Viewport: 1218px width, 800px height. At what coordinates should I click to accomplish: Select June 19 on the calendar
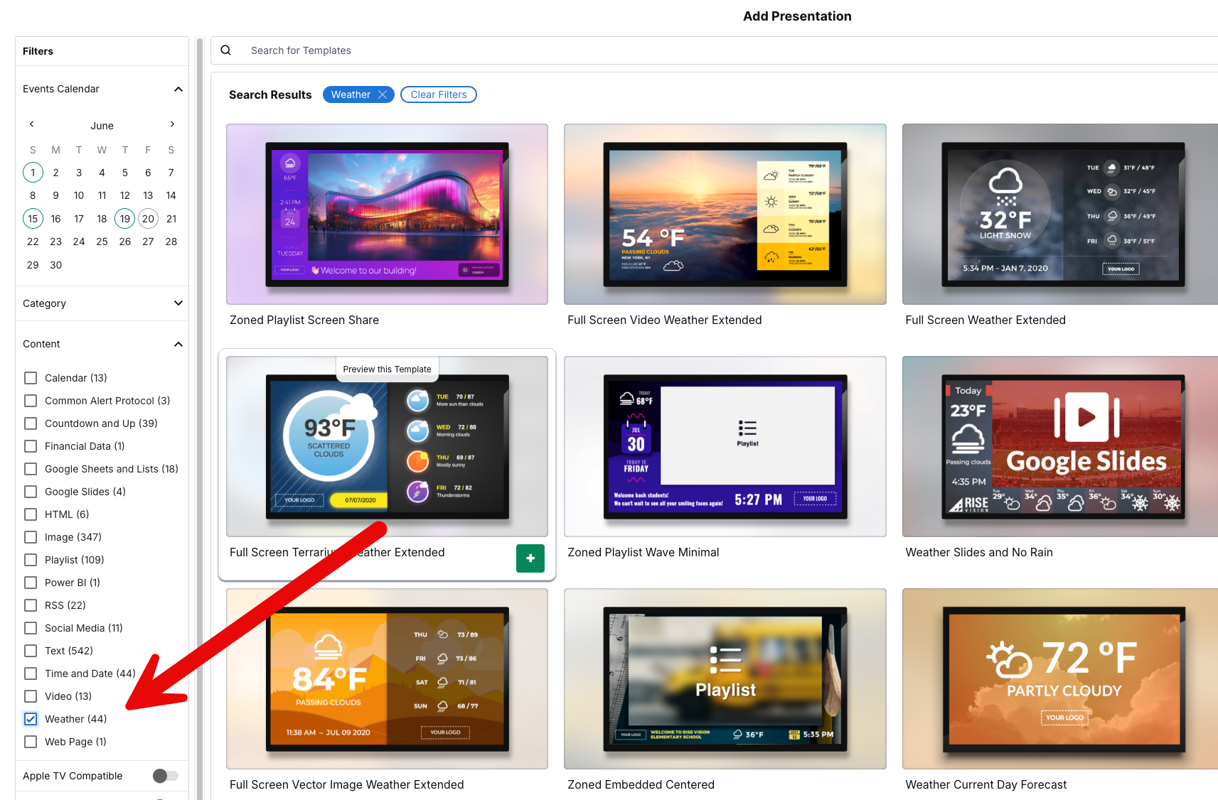pyautogui.click(x=125, y=219)
